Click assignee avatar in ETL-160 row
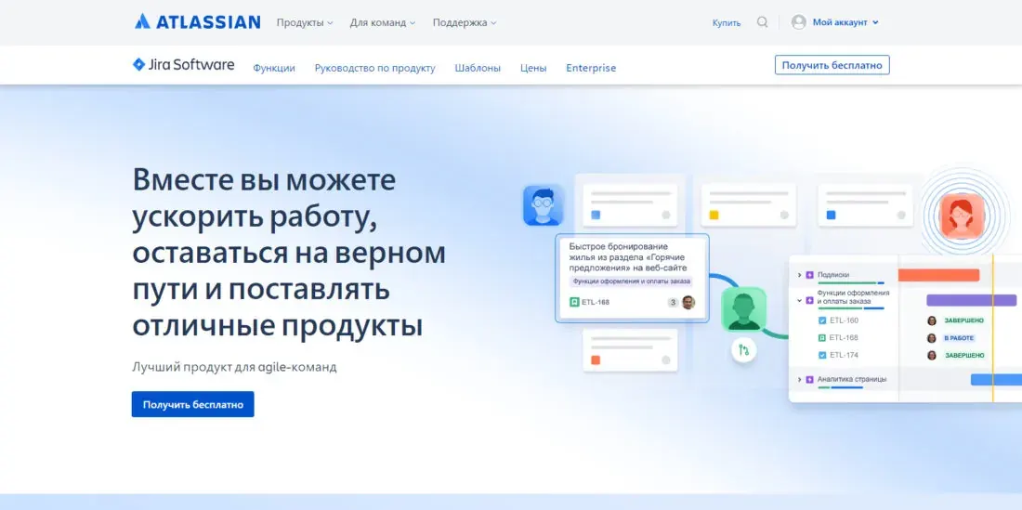Image resolution: width=1022 pixels, height=510 pixels. [x=932, y=320]
